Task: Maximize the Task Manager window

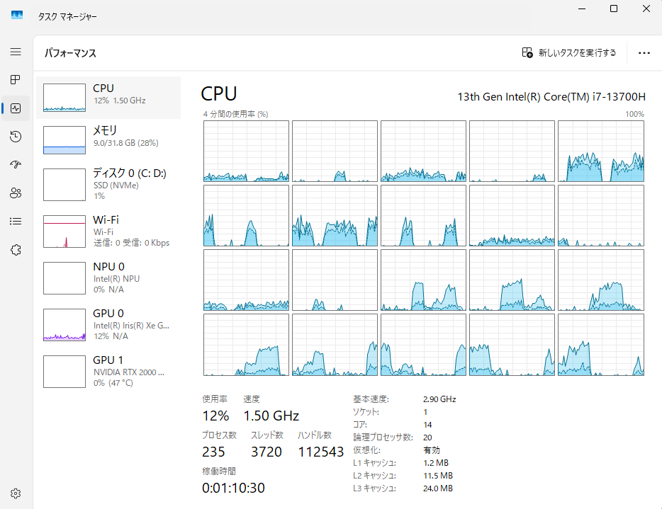Action: (x=614, y=9)
